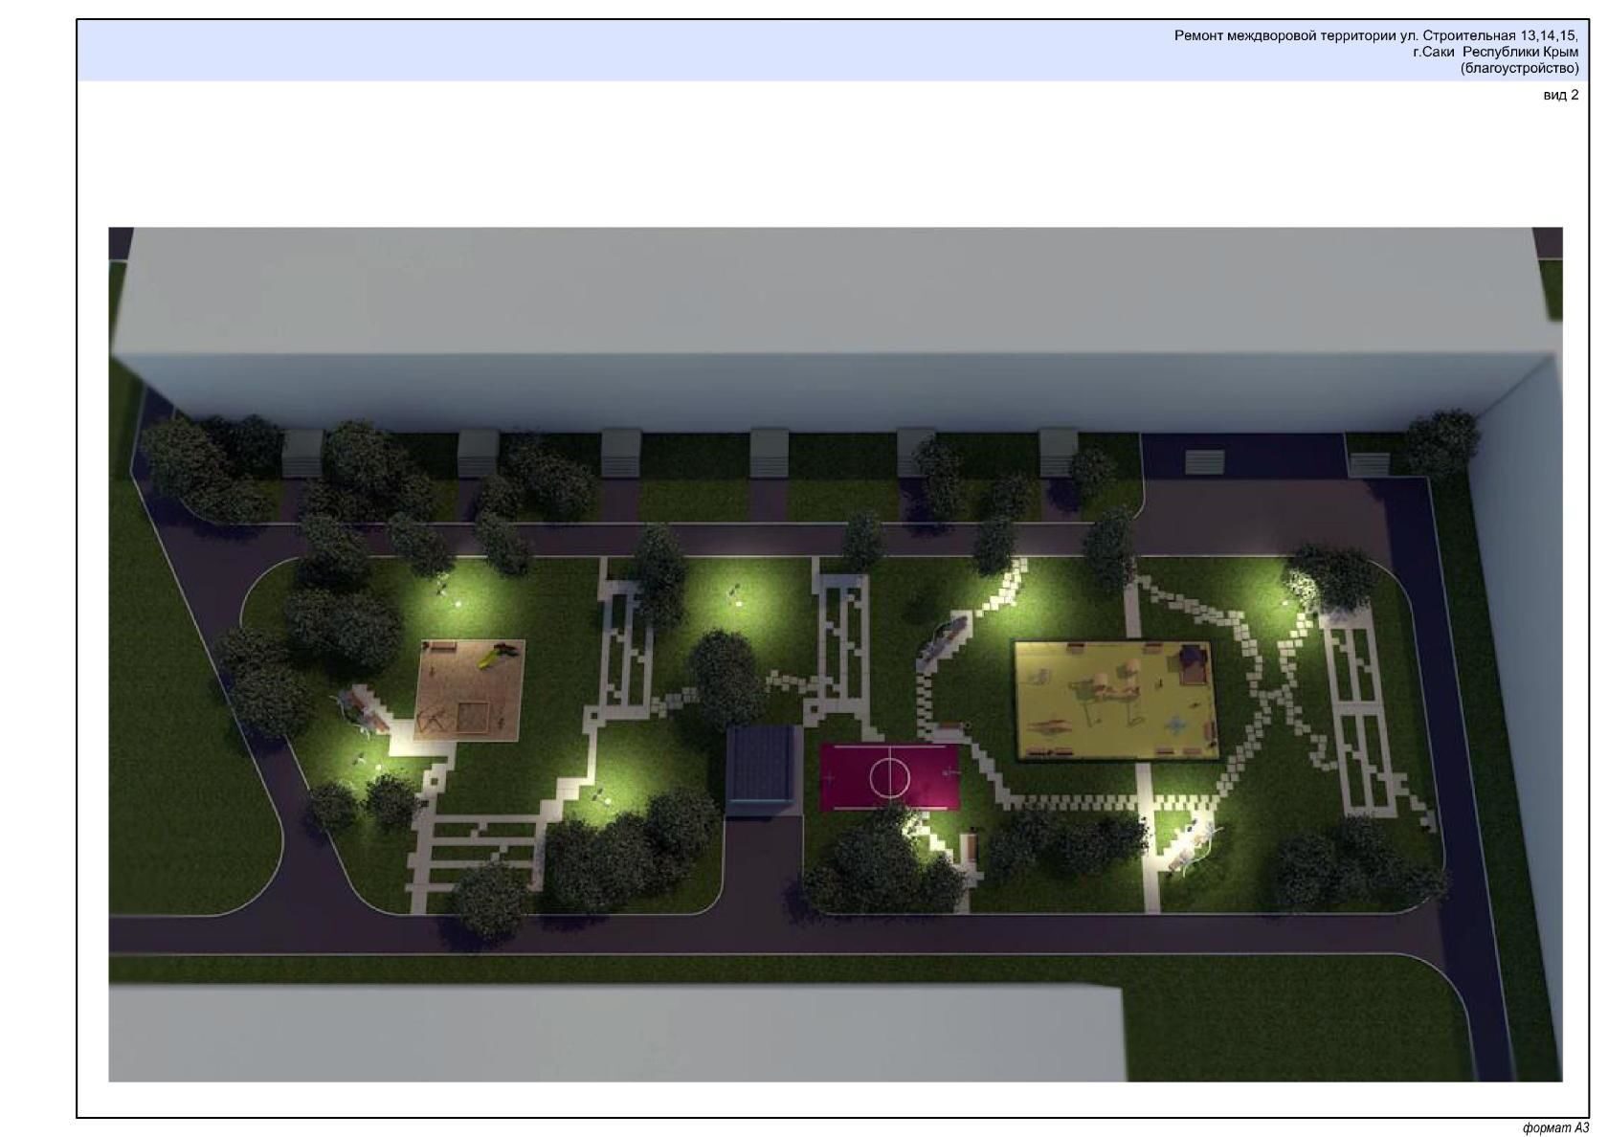Click the view label "вид 2"
The height and width of the screenshot is (1137, 1608).
coord(1561,95)
